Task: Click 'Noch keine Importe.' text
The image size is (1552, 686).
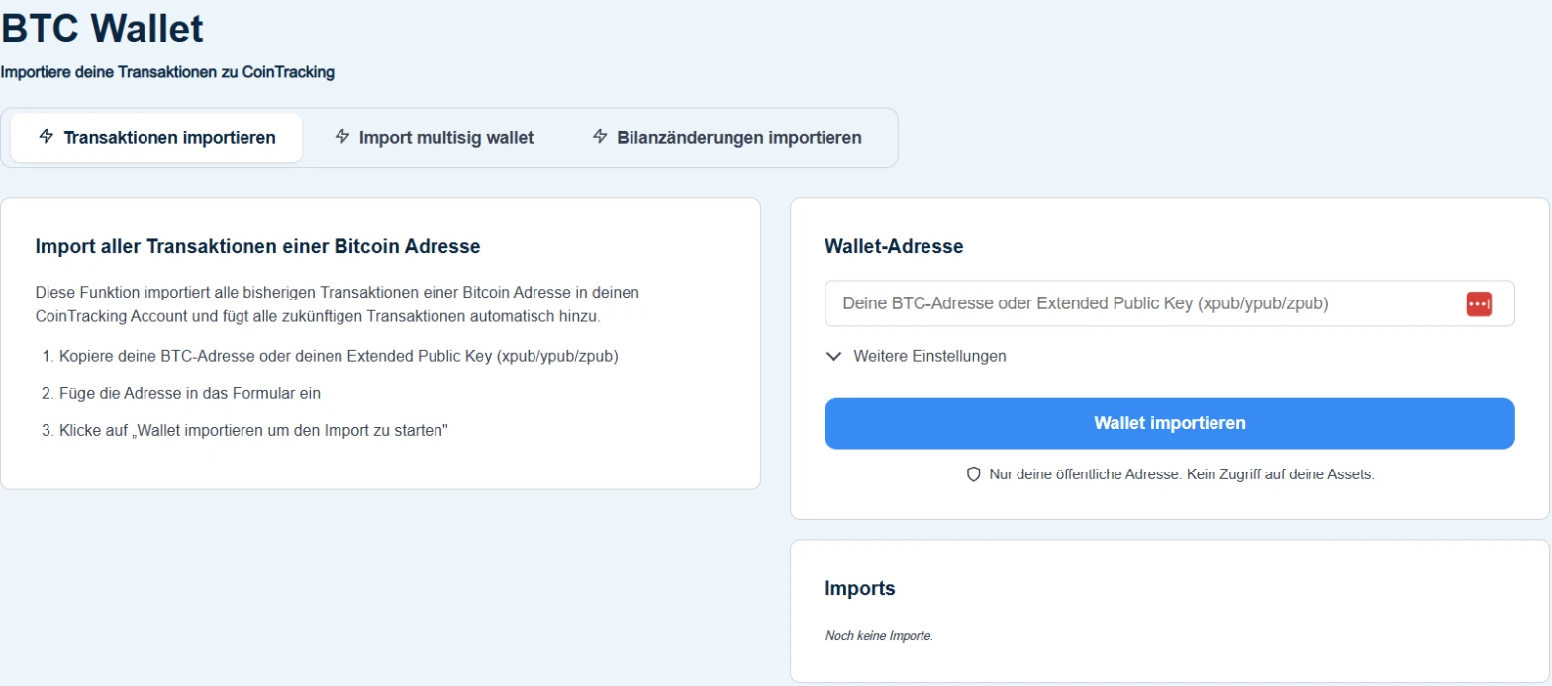Action: point(879,636)
